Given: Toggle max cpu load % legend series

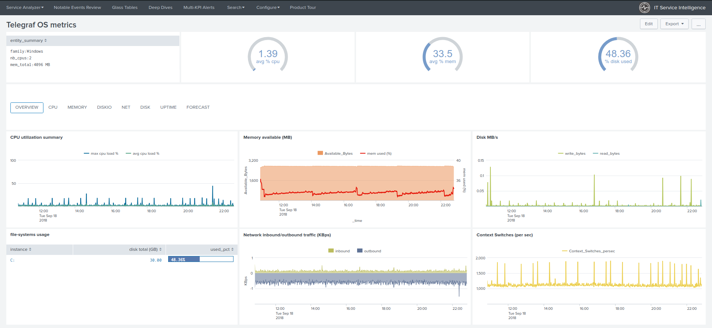Looking at the screenshot, I should [101, 154].
